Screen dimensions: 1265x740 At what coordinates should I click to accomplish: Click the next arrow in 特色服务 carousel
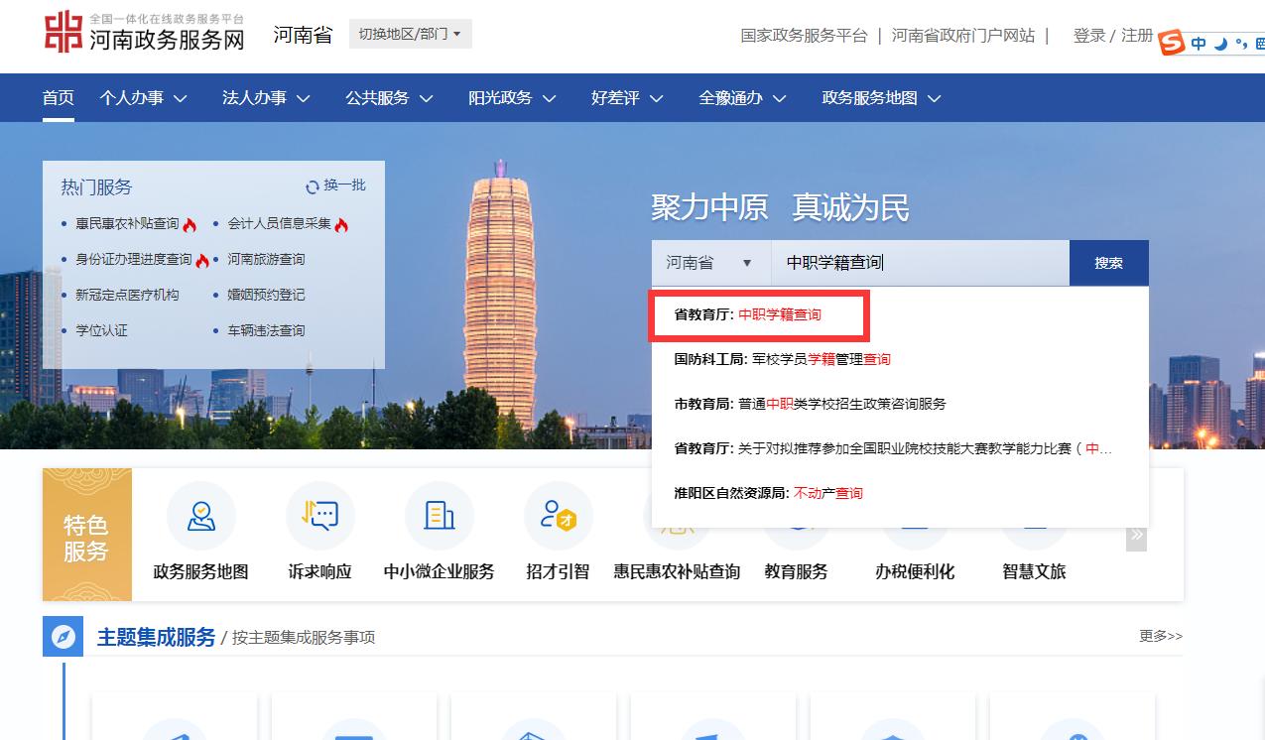(x=1136, y=536)
